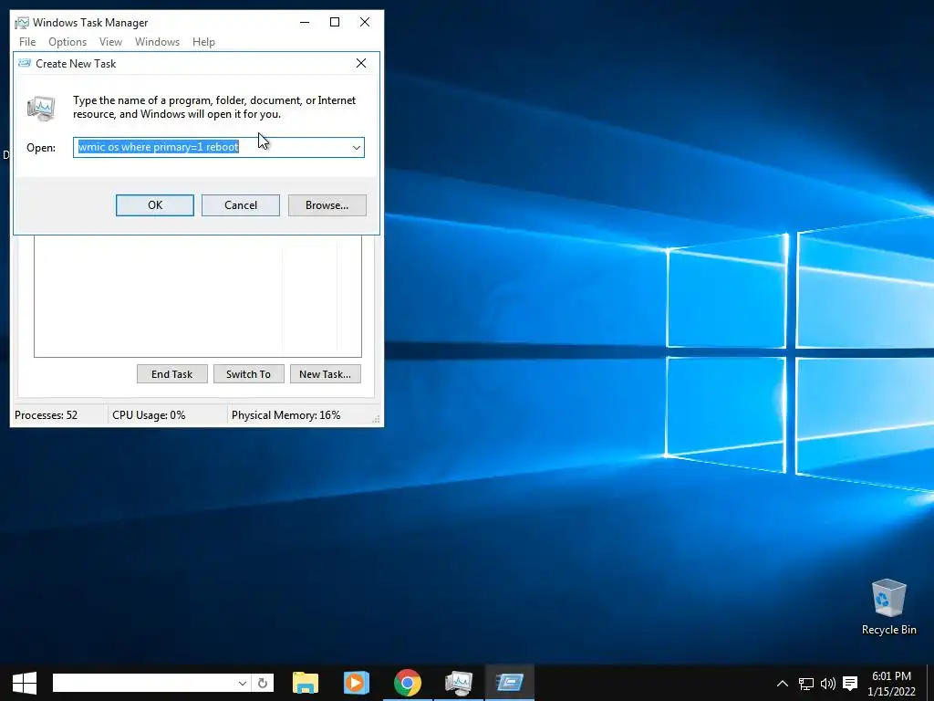Click the Task Manager title bar icon
This screenshot has height=701, width=934.
[22, 23]
